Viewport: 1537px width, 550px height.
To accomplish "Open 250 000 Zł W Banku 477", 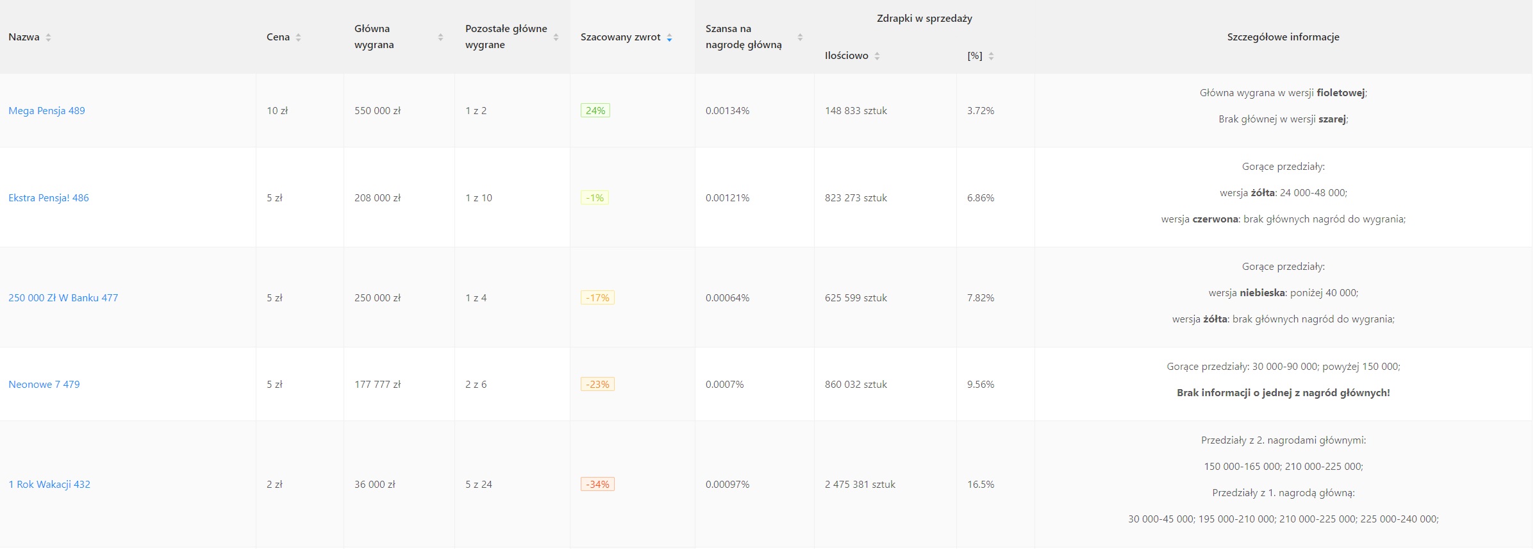I will [63, 298].
